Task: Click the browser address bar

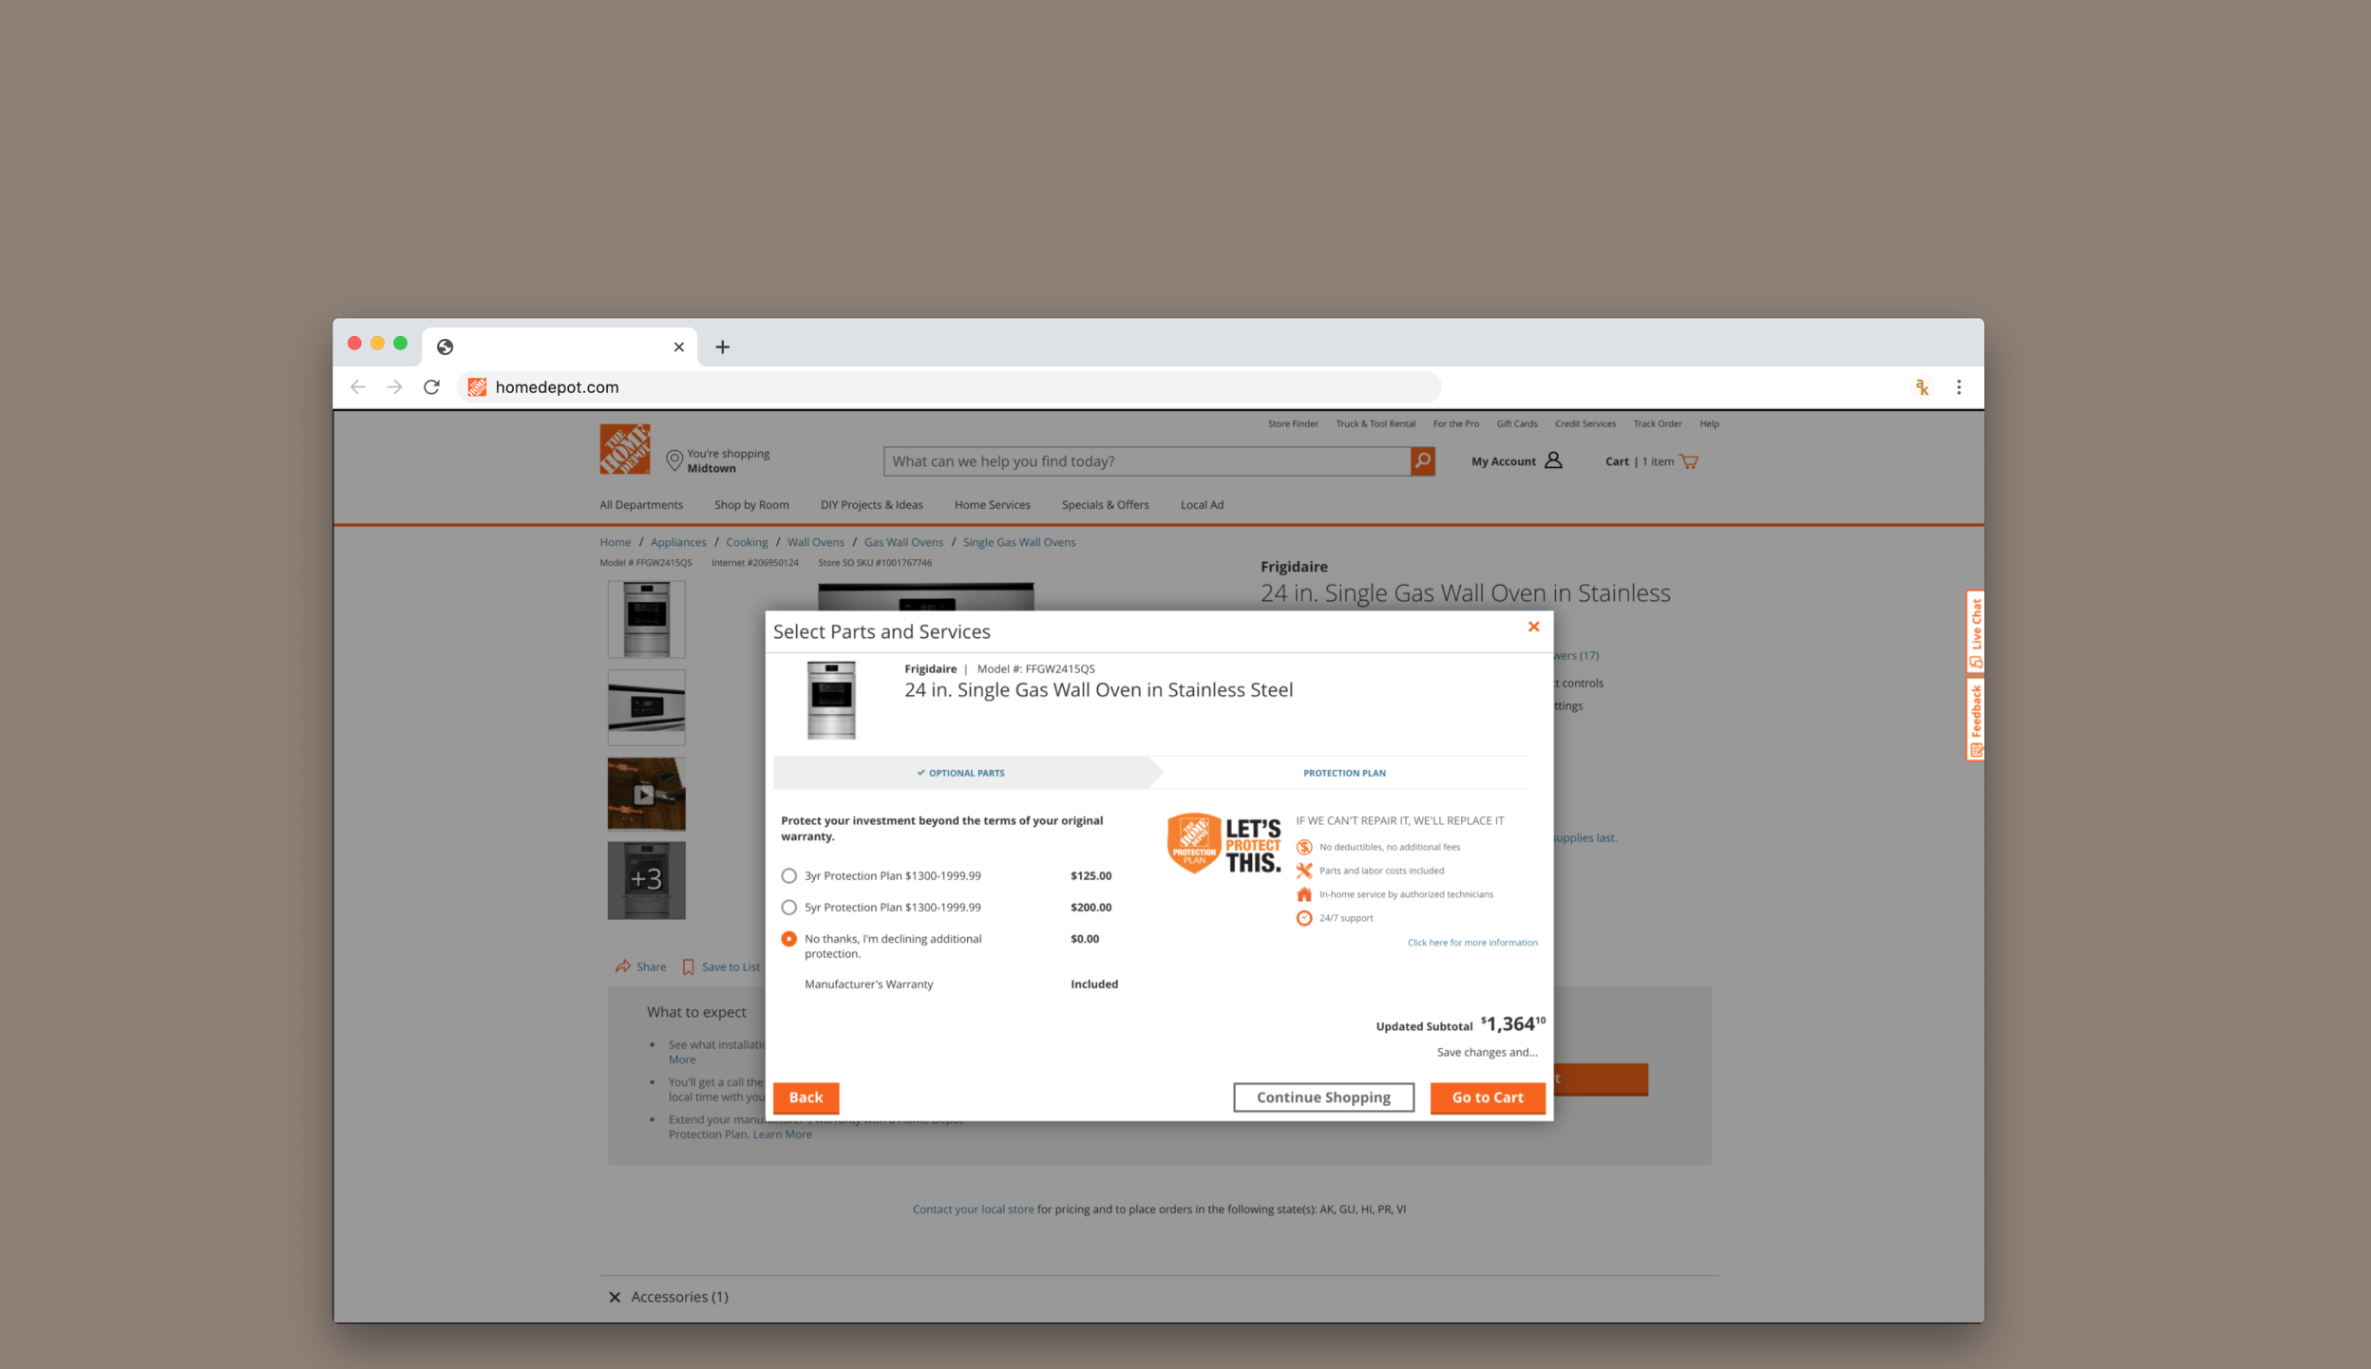Action: tap(948, 387)
